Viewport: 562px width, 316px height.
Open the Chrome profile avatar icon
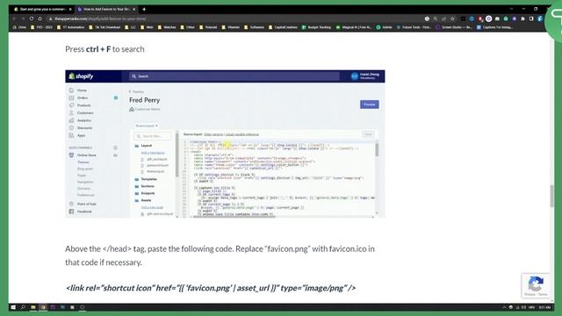point(540,18)
